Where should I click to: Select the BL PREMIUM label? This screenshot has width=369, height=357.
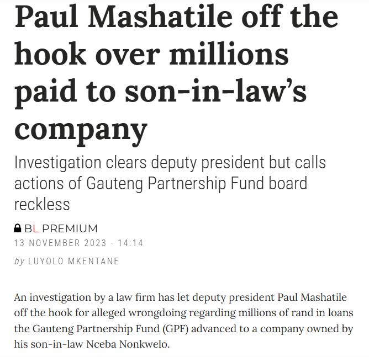61,228
